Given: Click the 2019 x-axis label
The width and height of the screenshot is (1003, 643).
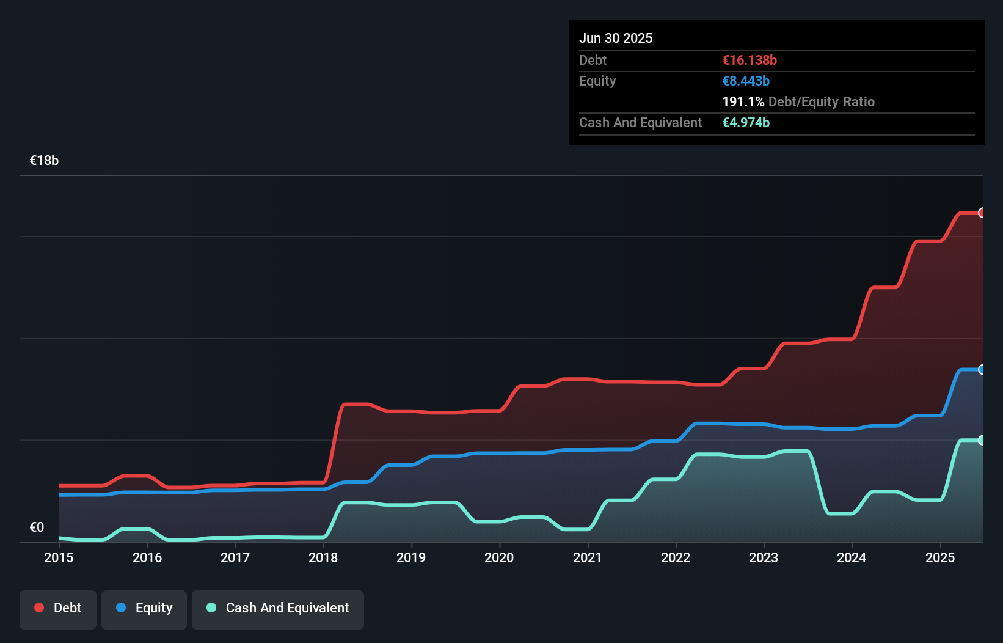Looking at the screenshot, I should (x=411, y=557).
